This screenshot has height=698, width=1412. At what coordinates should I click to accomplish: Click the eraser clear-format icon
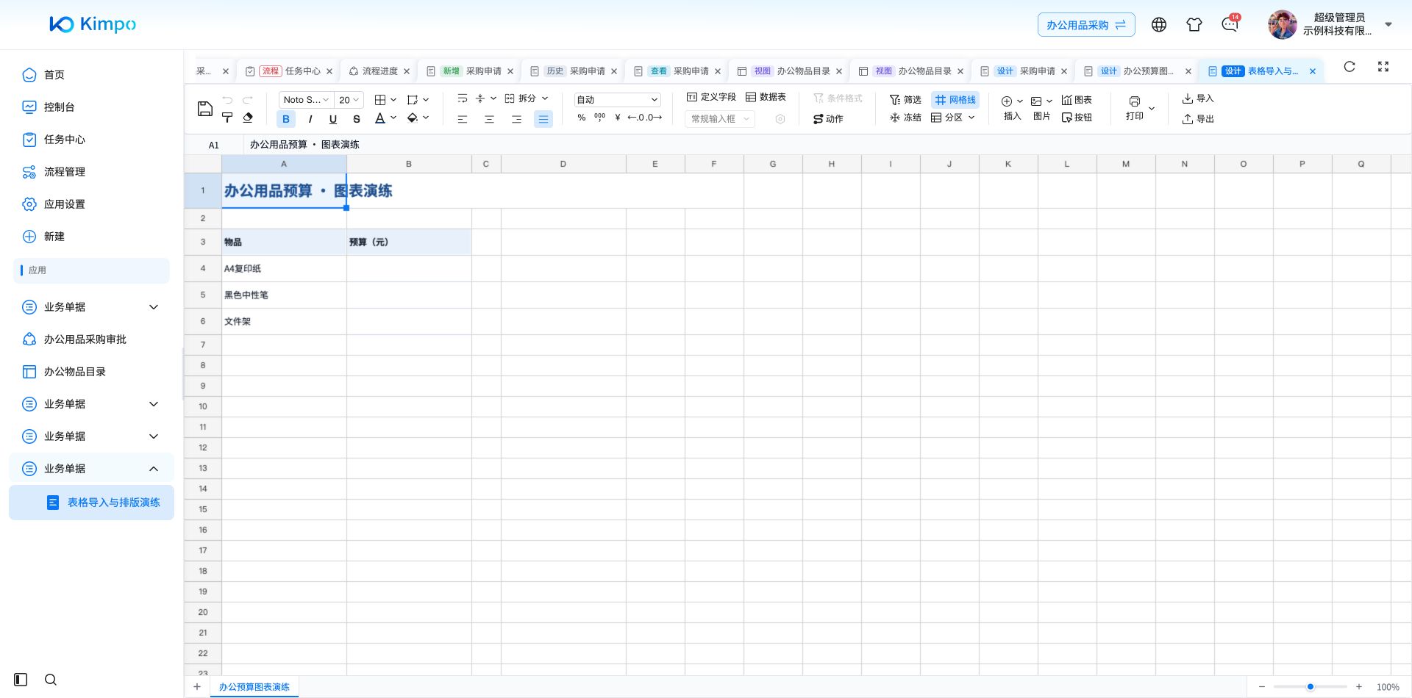point(248,118)
